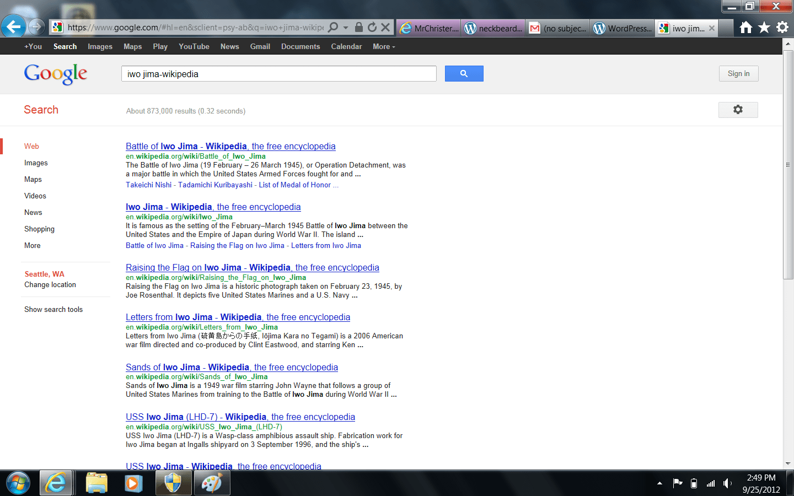
Task: Go back with the browser back arrow
Action: (13, 26)
